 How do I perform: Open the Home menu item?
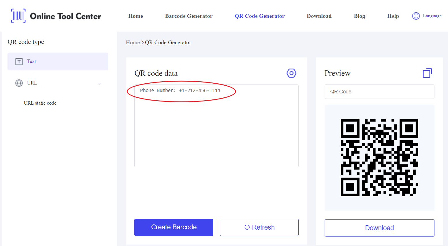(x=135, y=16)
